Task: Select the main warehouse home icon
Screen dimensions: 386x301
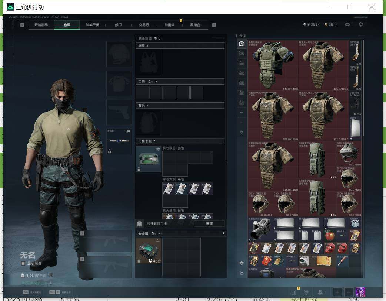Action: [242, 44]
